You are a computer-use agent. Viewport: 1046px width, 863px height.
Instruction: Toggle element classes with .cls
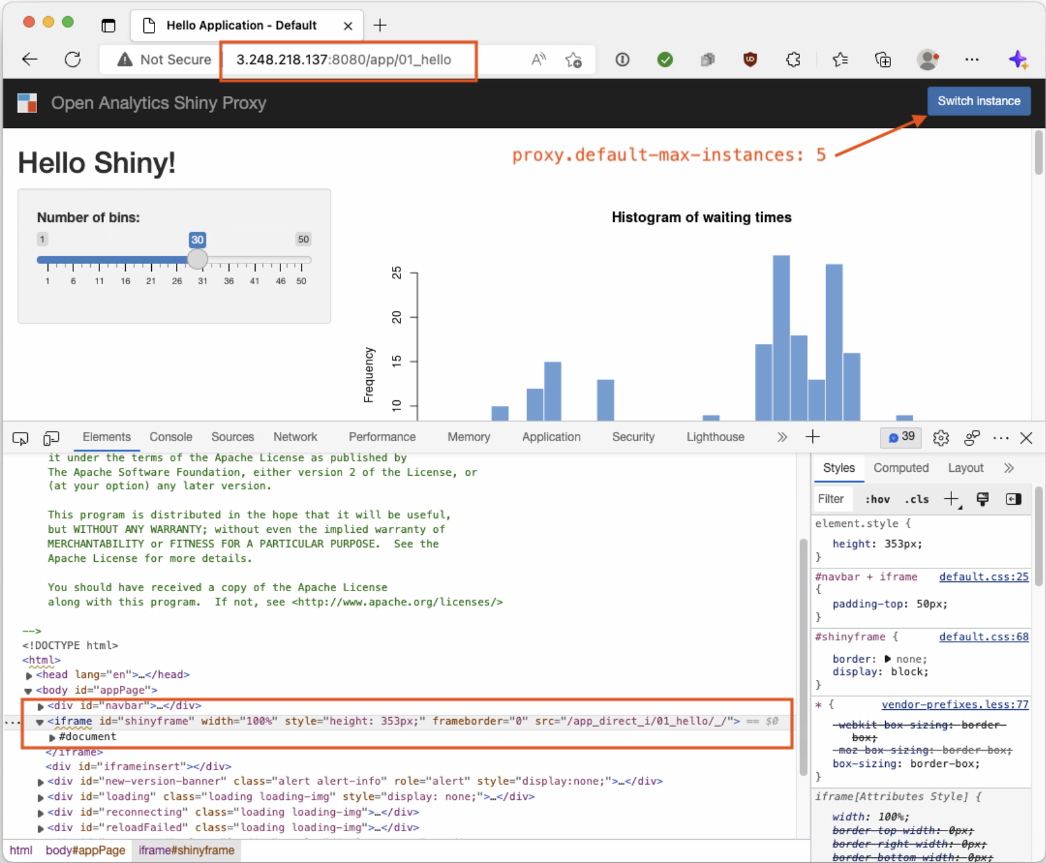[916, 499]
